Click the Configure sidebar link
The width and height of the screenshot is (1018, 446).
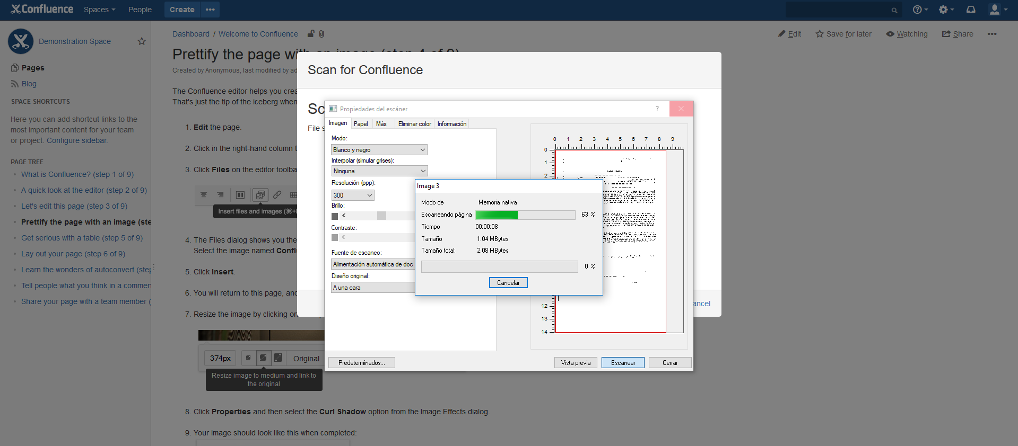(x=76, y=140)
